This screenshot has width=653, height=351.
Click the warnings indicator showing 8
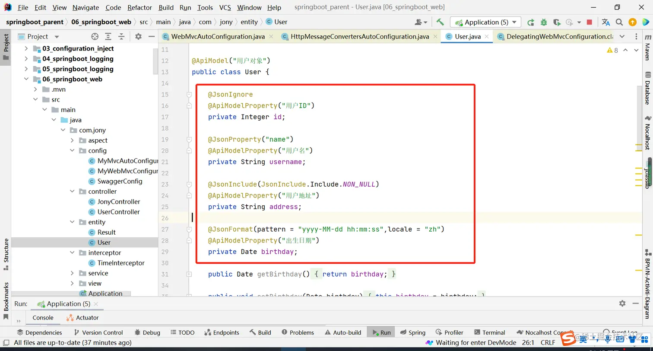(612, 50)
